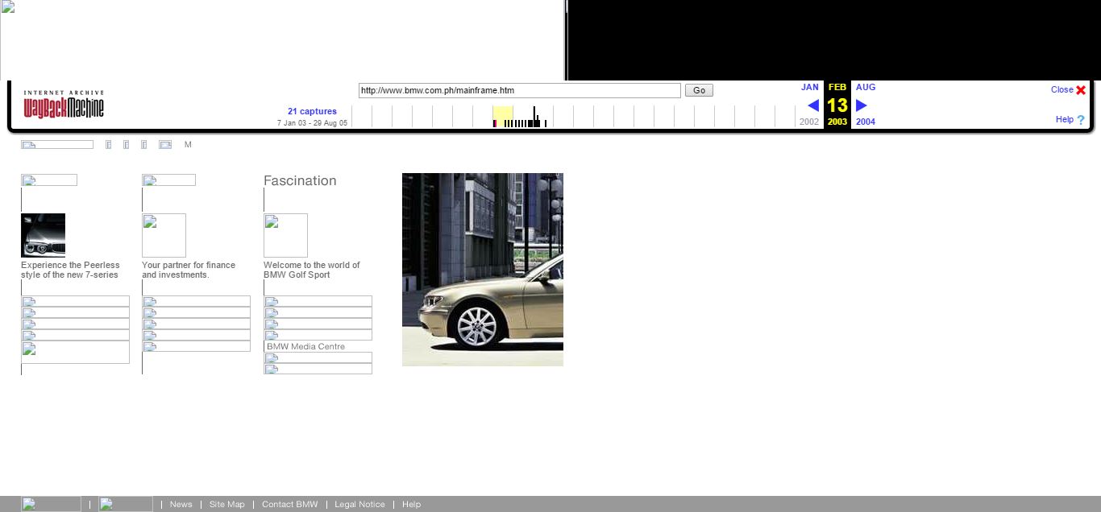Viewport: 1101px width, 512px height.
Task: Open the Help question mark icon
Action: point(1081,120)
